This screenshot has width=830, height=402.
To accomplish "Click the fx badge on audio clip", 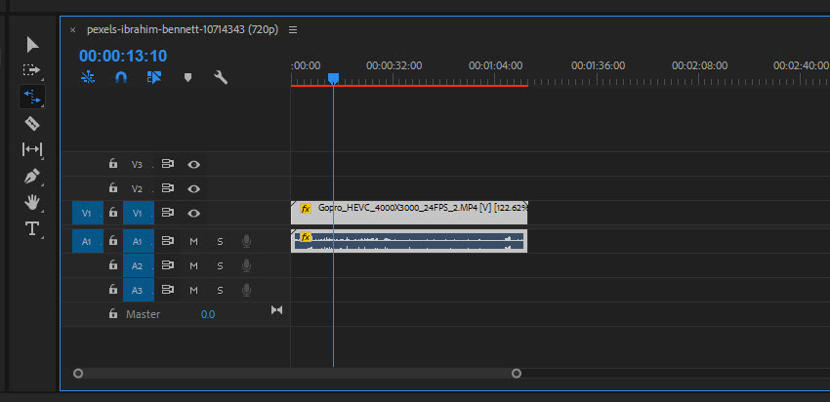I will pos(306,237).
